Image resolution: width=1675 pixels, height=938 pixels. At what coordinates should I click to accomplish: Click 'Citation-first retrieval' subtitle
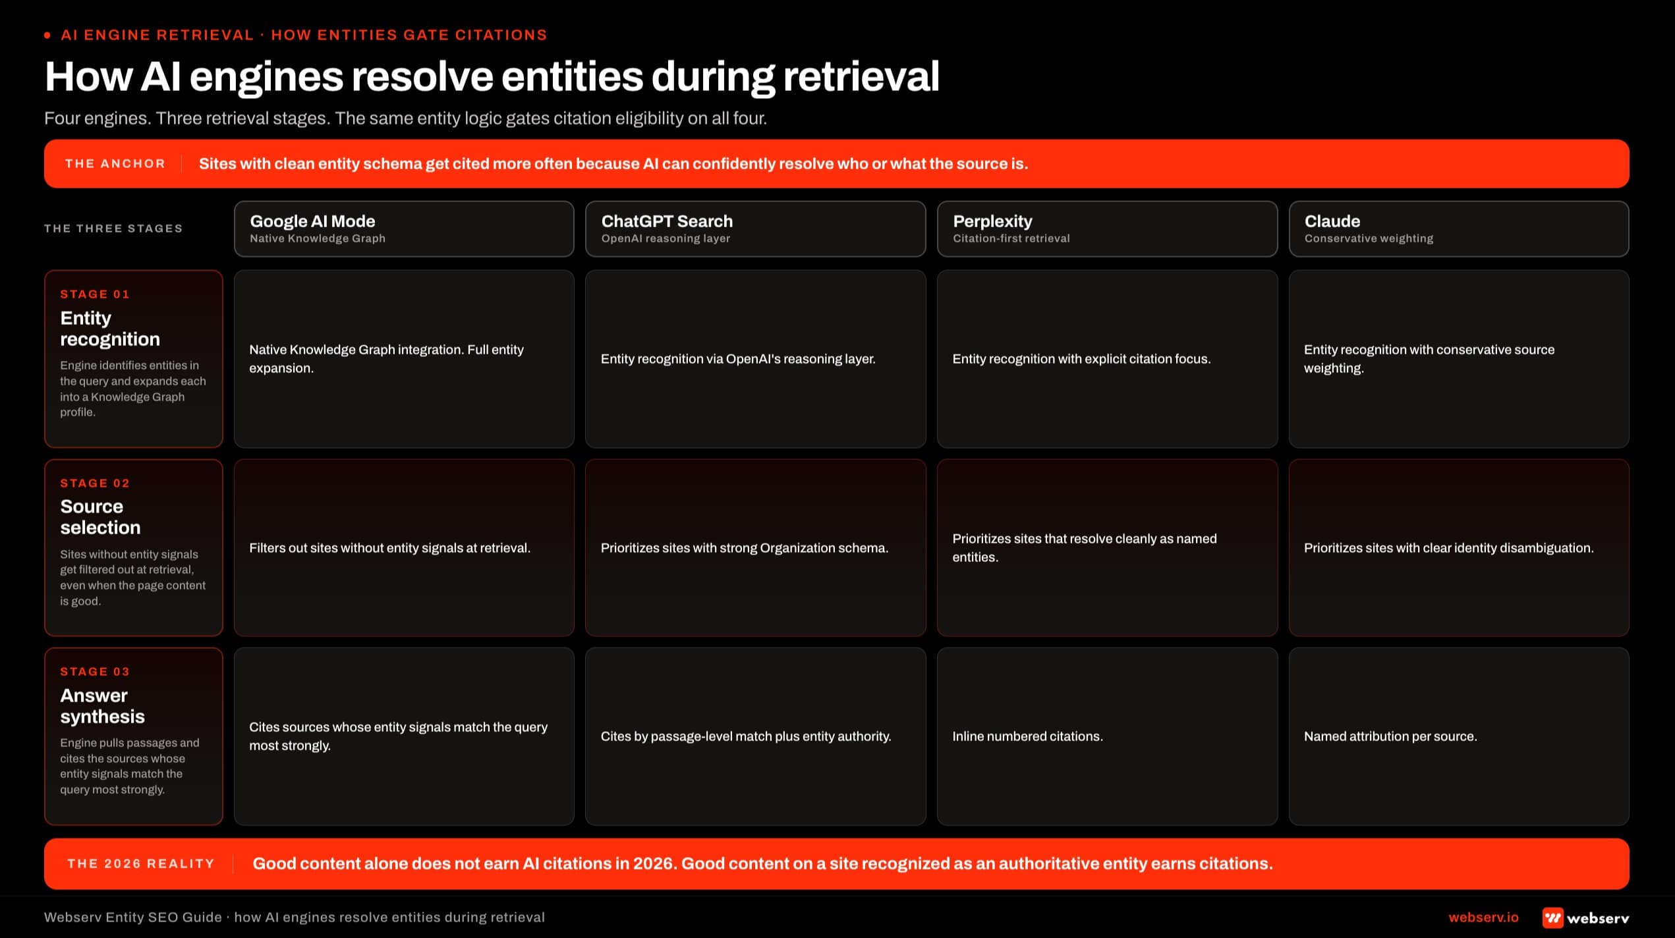click(x=1011, y=238)
